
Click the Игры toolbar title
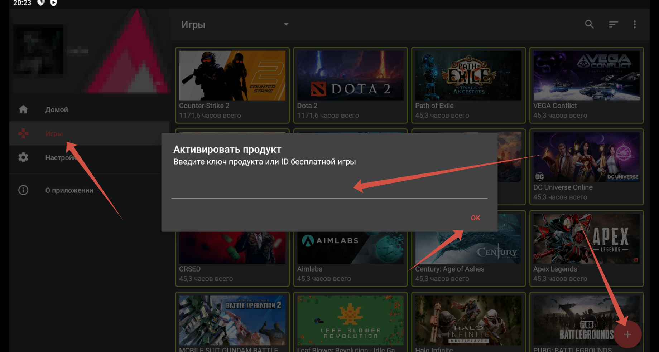(x=193, y=25)
